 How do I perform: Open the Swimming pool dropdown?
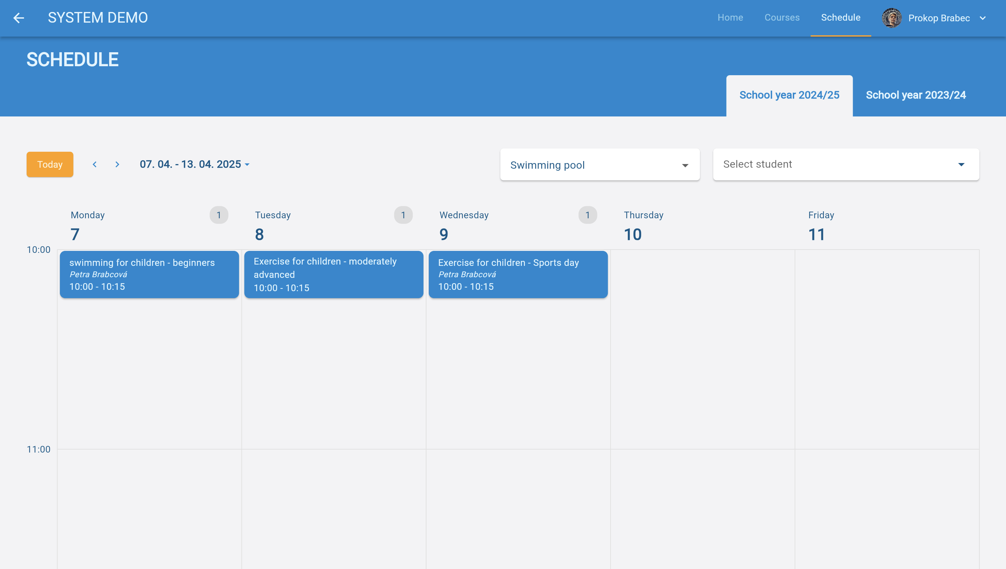(x=600, y=164)
